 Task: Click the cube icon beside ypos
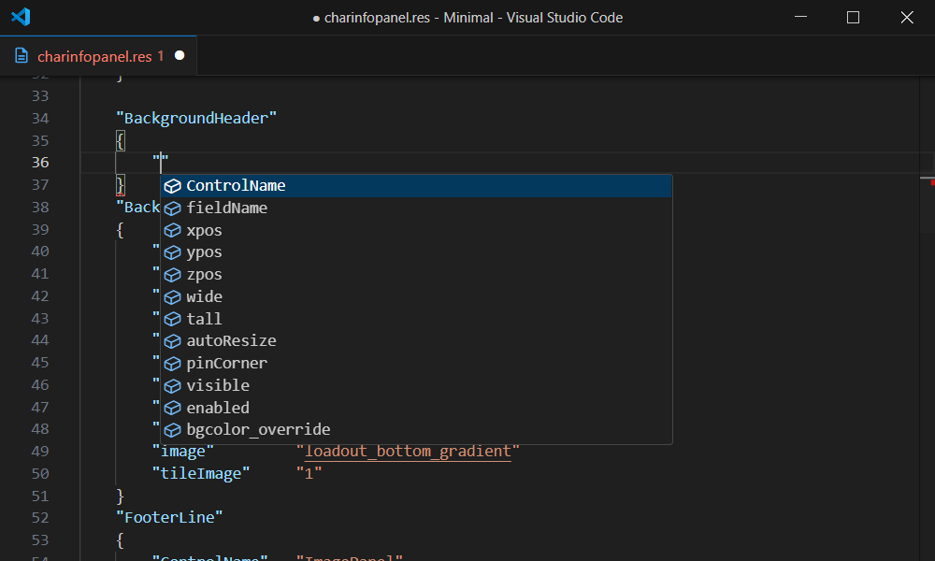pos(172,252)
